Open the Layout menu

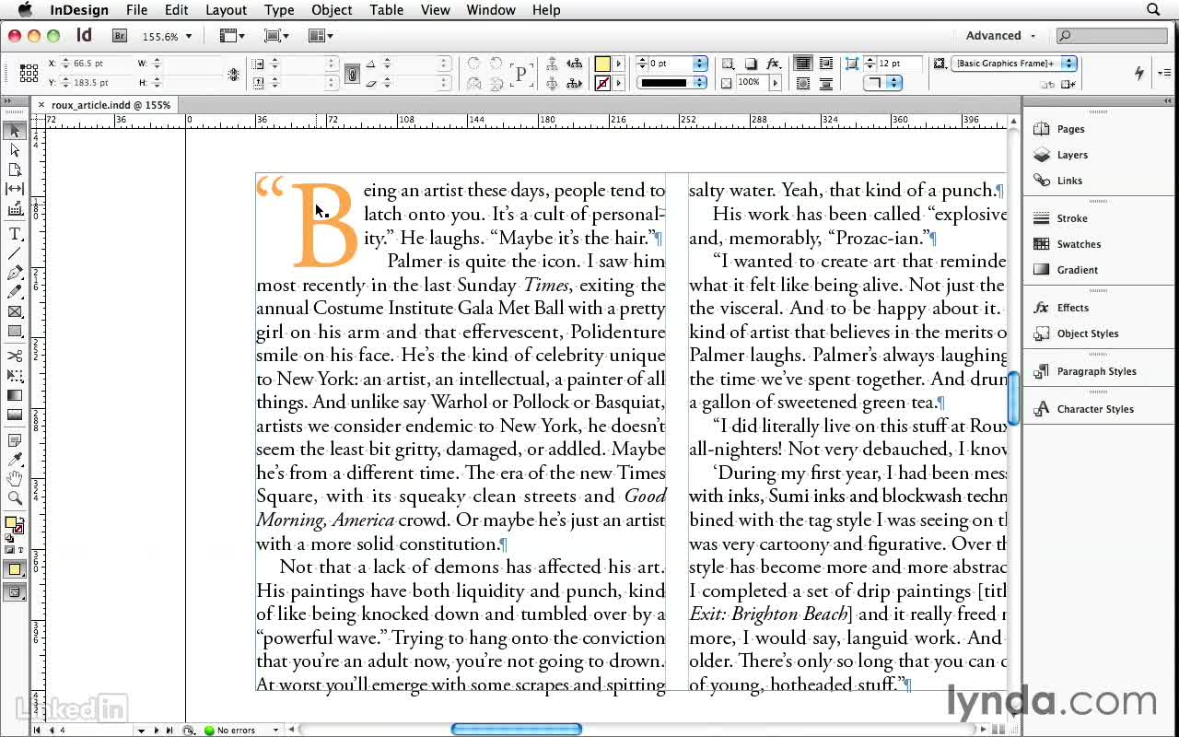226,10
